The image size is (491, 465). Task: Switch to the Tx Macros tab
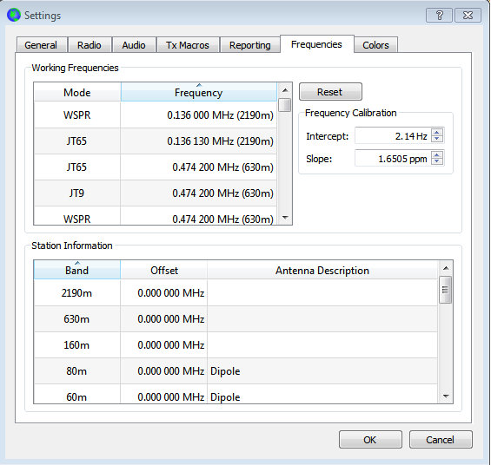click(x=187, y=45)
